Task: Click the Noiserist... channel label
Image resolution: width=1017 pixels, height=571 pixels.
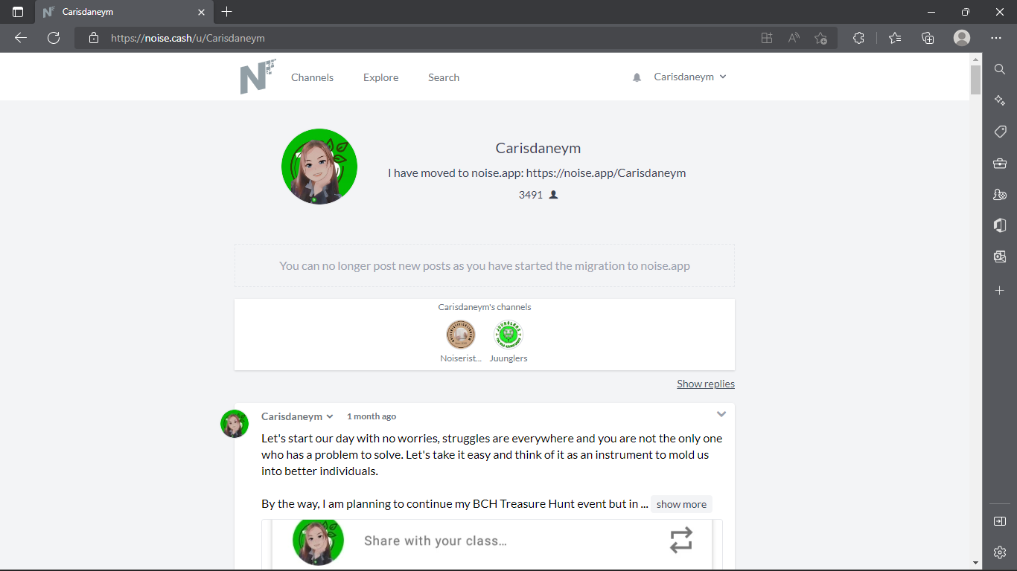Action: pyautogui.click(x=461, y=358)
